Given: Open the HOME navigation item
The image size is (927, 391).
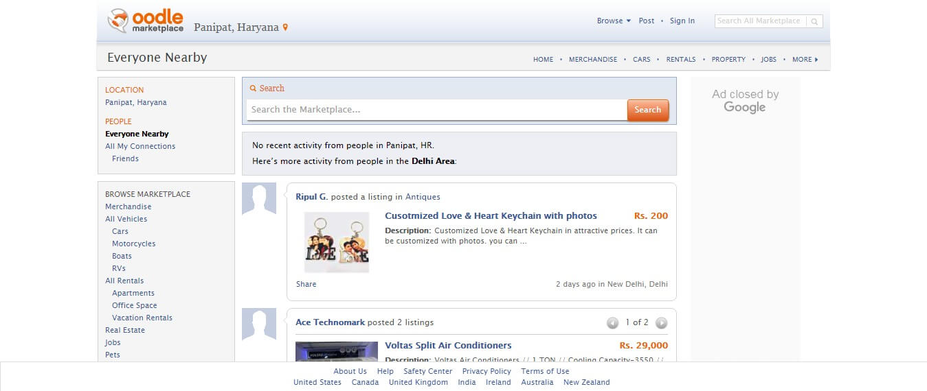Looking at the screenshot, I should click(x=543, y=60).
